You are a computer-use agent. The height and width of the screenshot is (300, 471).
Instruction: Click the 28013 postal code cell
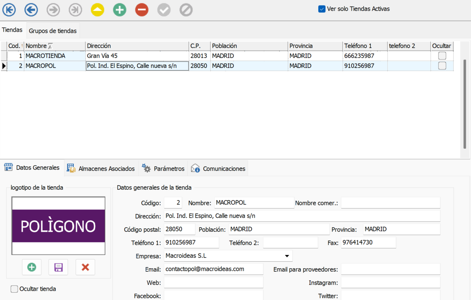coord(200,56)
